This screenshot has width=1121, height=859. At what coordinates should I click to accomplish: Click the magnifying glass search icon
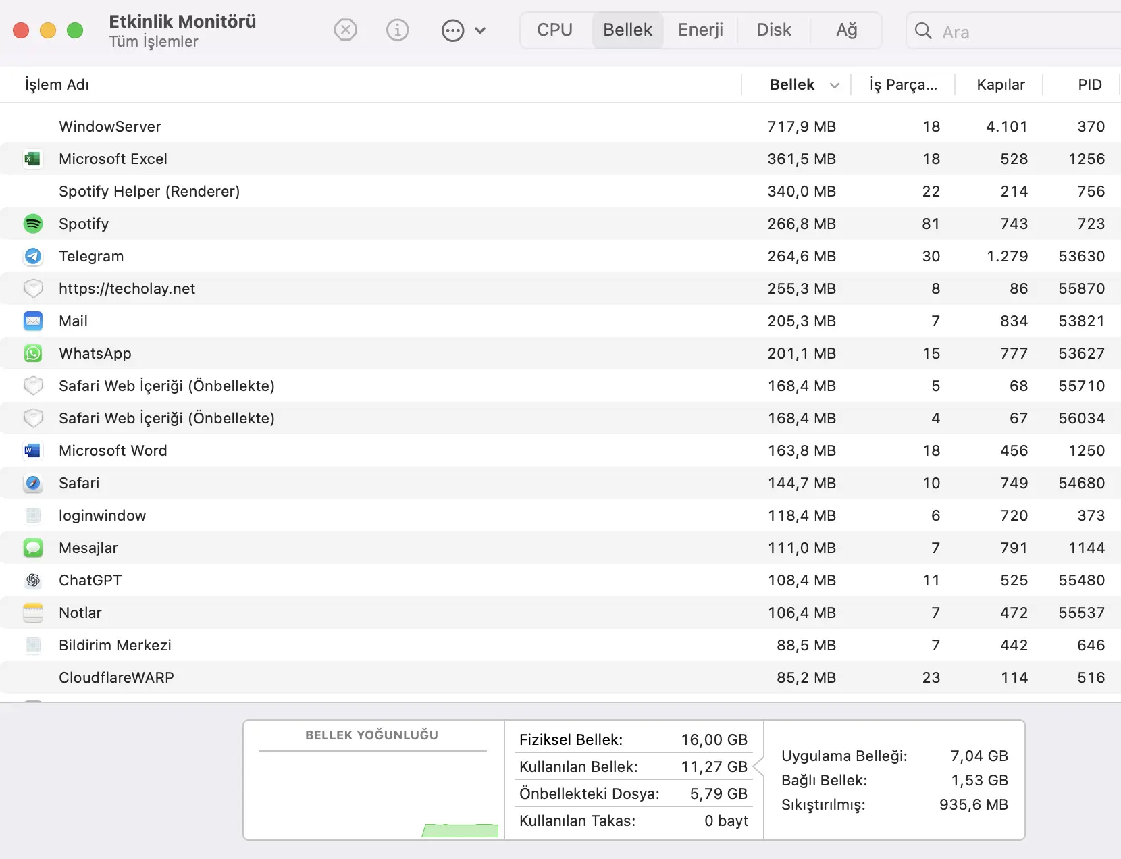tap(923, 30)
